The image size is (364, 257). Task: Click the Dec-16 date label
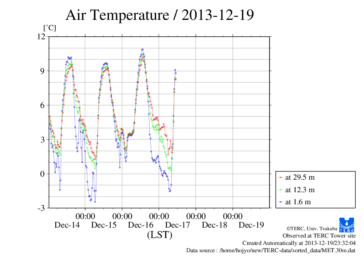tap(140, 225)
